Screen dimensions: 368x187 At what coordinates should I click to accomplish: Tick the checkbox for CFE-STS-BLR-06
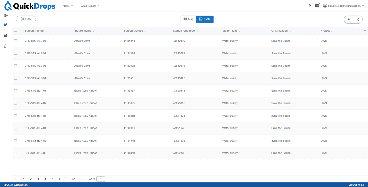pyautogui.click(x=16, y=153)
